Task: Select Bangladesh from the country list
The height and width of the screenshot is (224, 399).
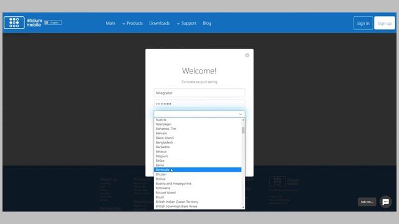Action: click(x=198, y=142)
